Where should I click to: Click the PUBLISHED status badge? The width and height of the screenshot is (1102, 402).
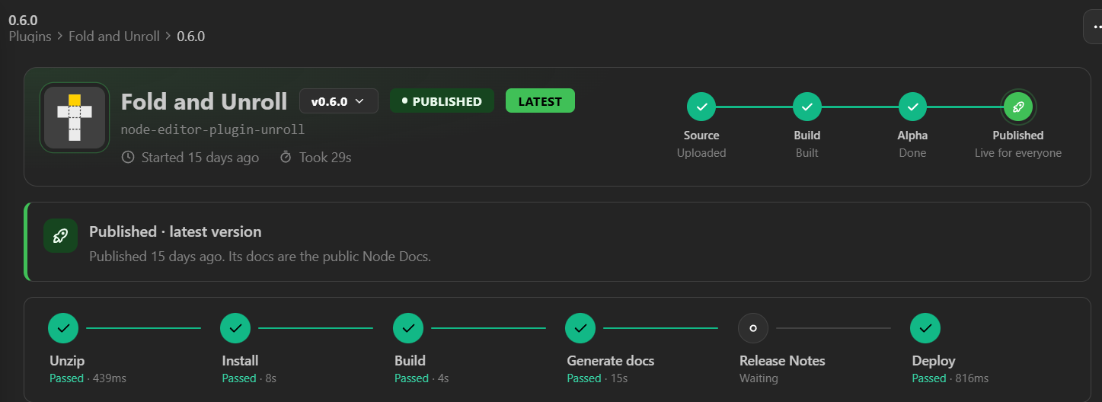[442, 101]
